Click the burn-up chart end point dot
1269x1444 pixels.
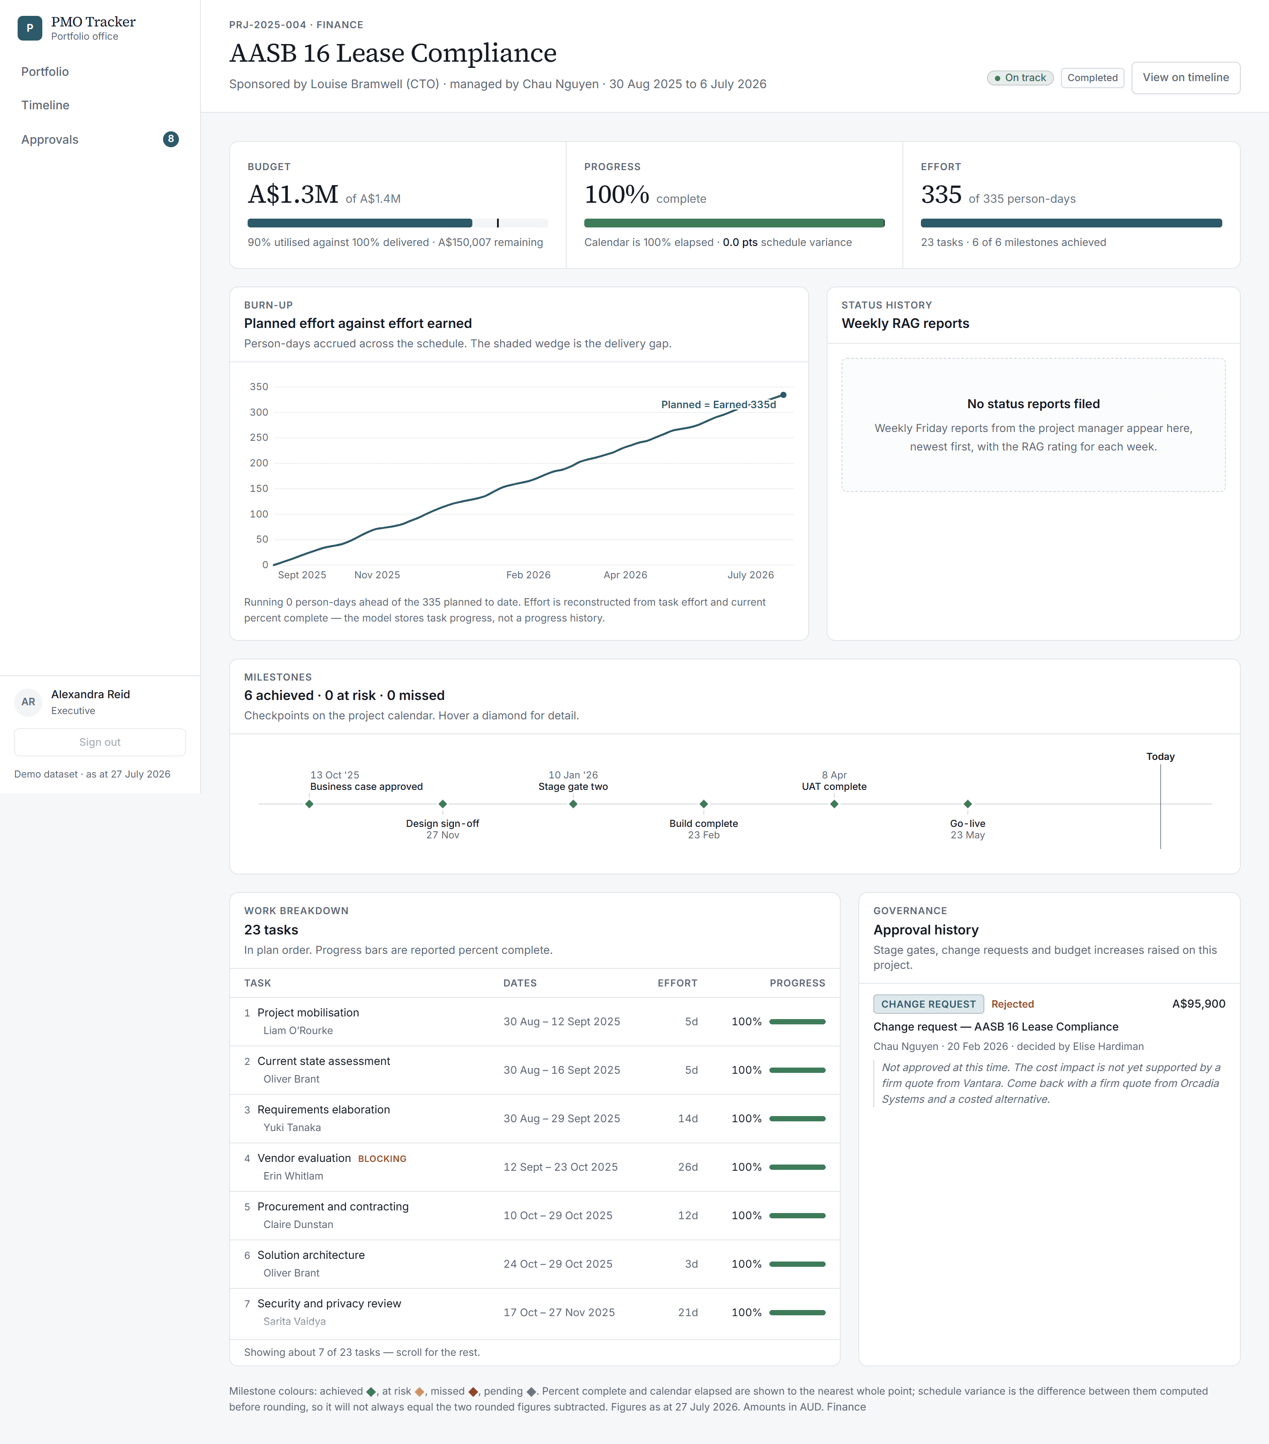click(783, 395)
